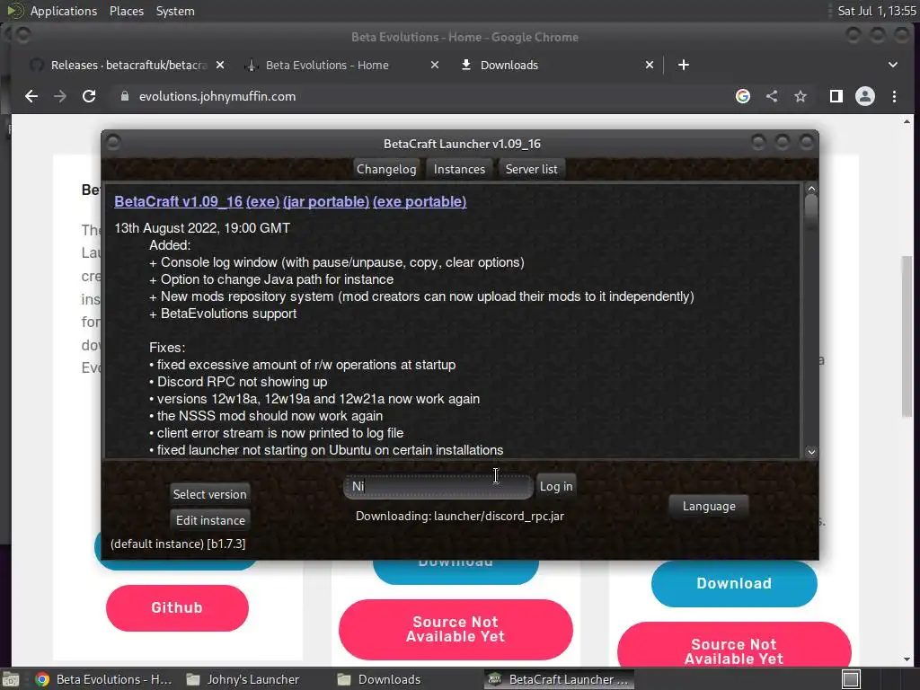
Task: Switch to BetaCraft Launcher taskbar item
Action: point(560,679)
